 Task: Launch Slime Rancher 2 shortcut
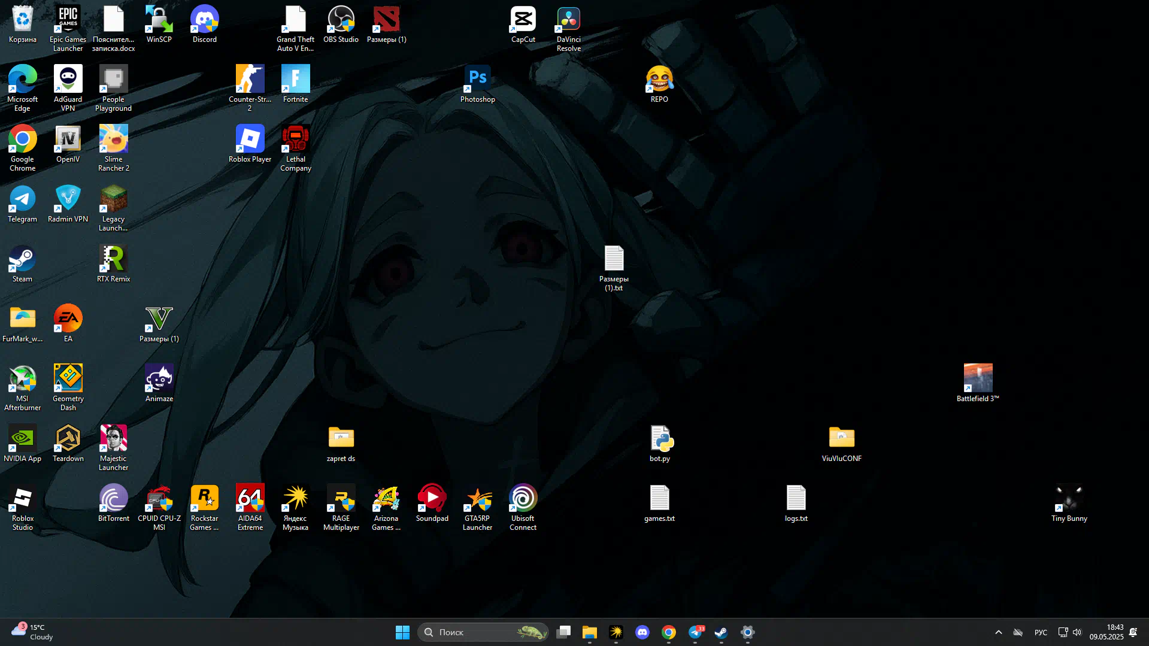[114, 148]
